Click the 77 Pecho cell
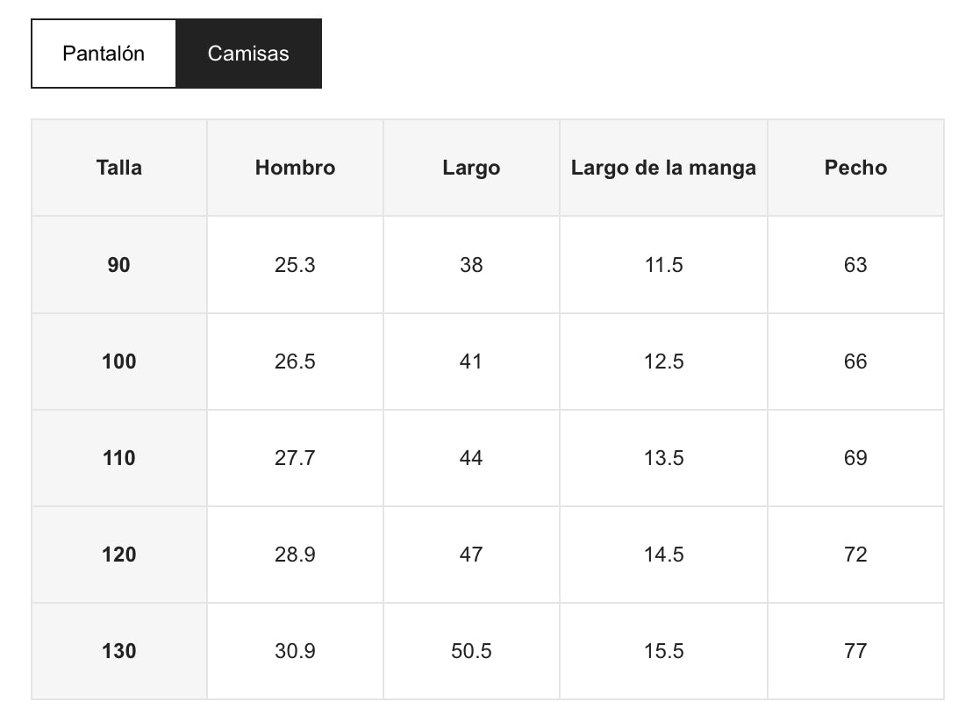This screenshot has height=716, width=980. 855,651
